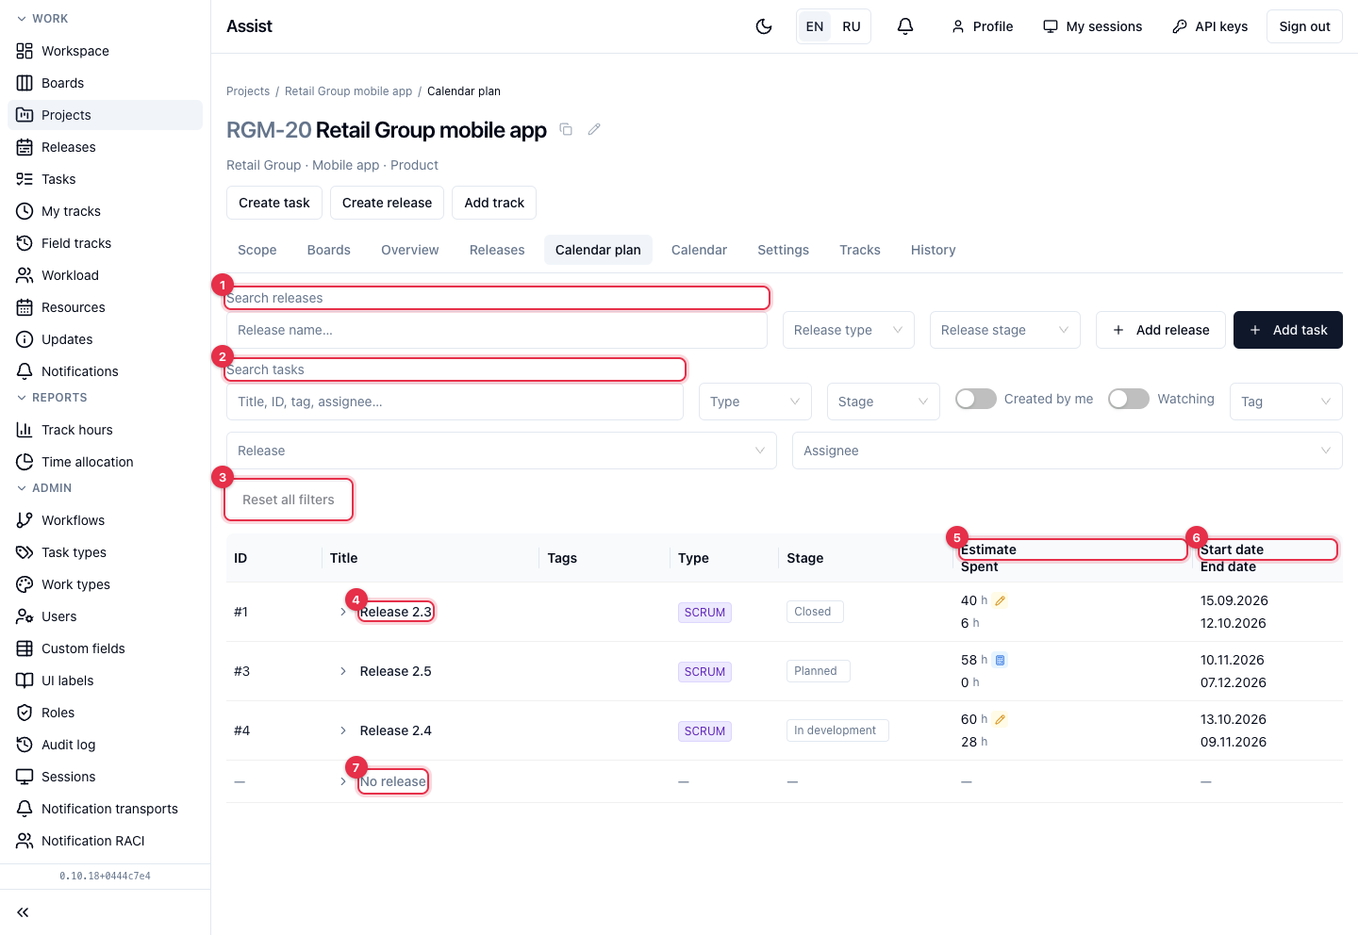The height and width of the screenshot is (935, 1358).
Task: Open Custom fields admin page
Action: point(105,648)
